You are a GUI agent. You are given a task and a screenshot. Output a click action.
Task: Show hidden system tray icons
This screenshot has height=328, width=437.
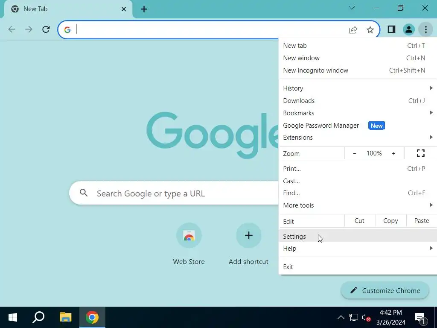point(341,317)
